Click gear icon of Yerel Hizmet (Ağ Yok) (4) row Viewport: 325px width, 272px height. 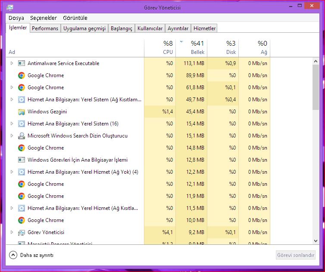coord(22,172)
